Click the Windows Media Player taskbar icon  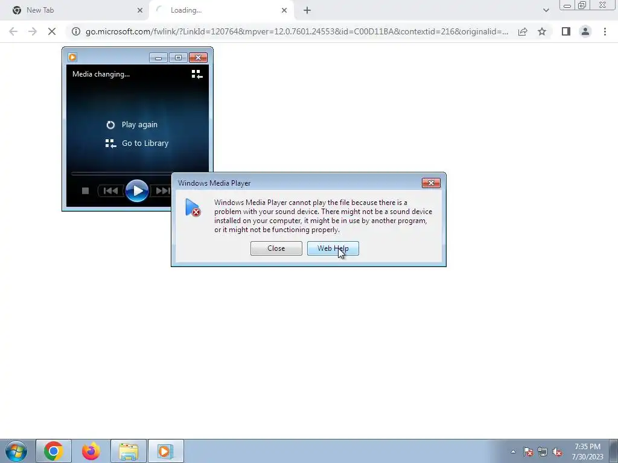[x=165, y=451]
